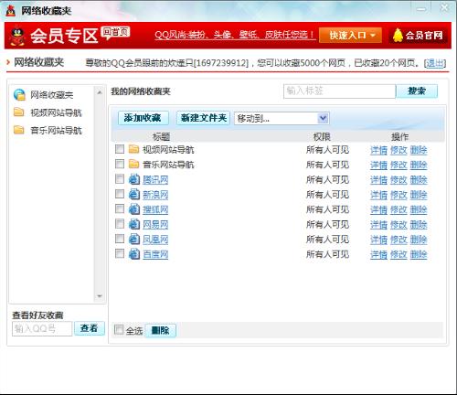Click the web page icon beside 腾讯网
This screenshot has height=395, width=457.
pos(134,179)
